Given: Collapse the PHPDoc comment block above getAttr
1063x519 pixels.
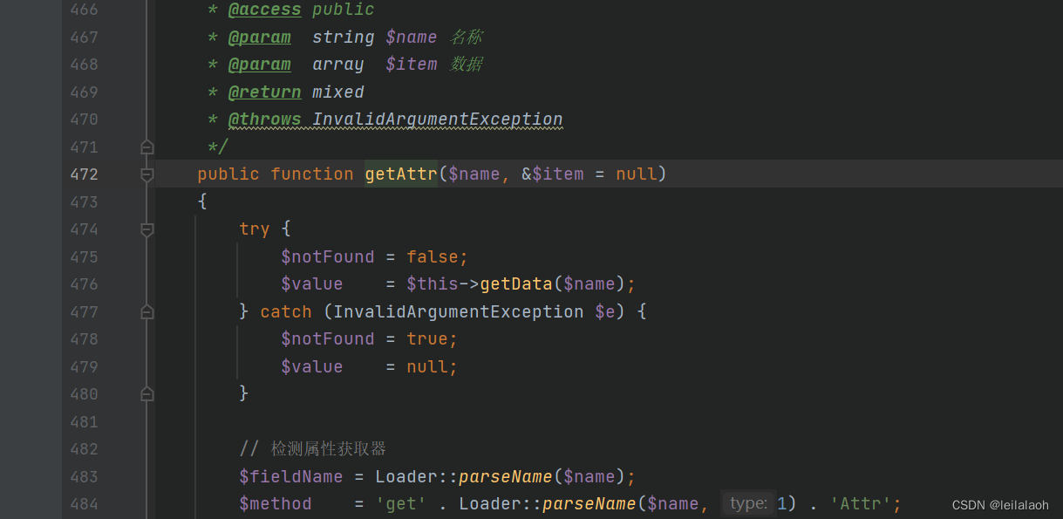Looking at the screenshot, I should pos(147,147).
